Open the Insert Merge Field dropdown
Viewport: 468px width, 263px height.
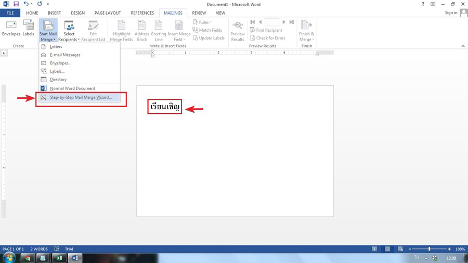point(179,31)
